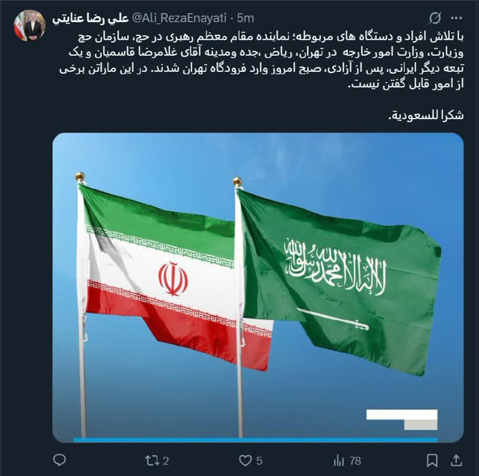Open the three-dot more options menu
Image resolution: width=479 pixels, height=476 pixels.
[x=456, y=18]
